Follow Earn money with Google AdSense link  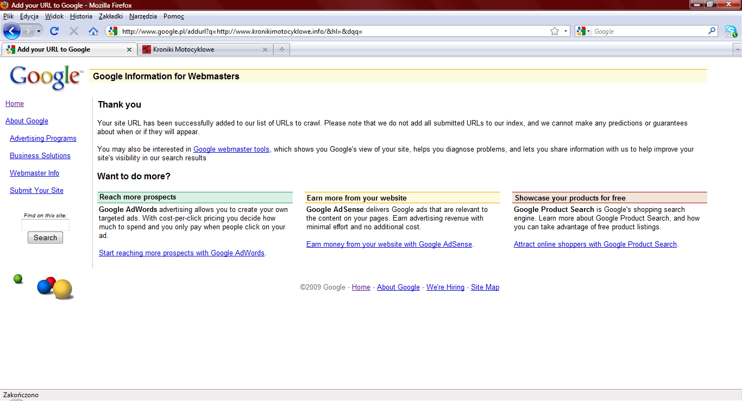pos(389,245)
